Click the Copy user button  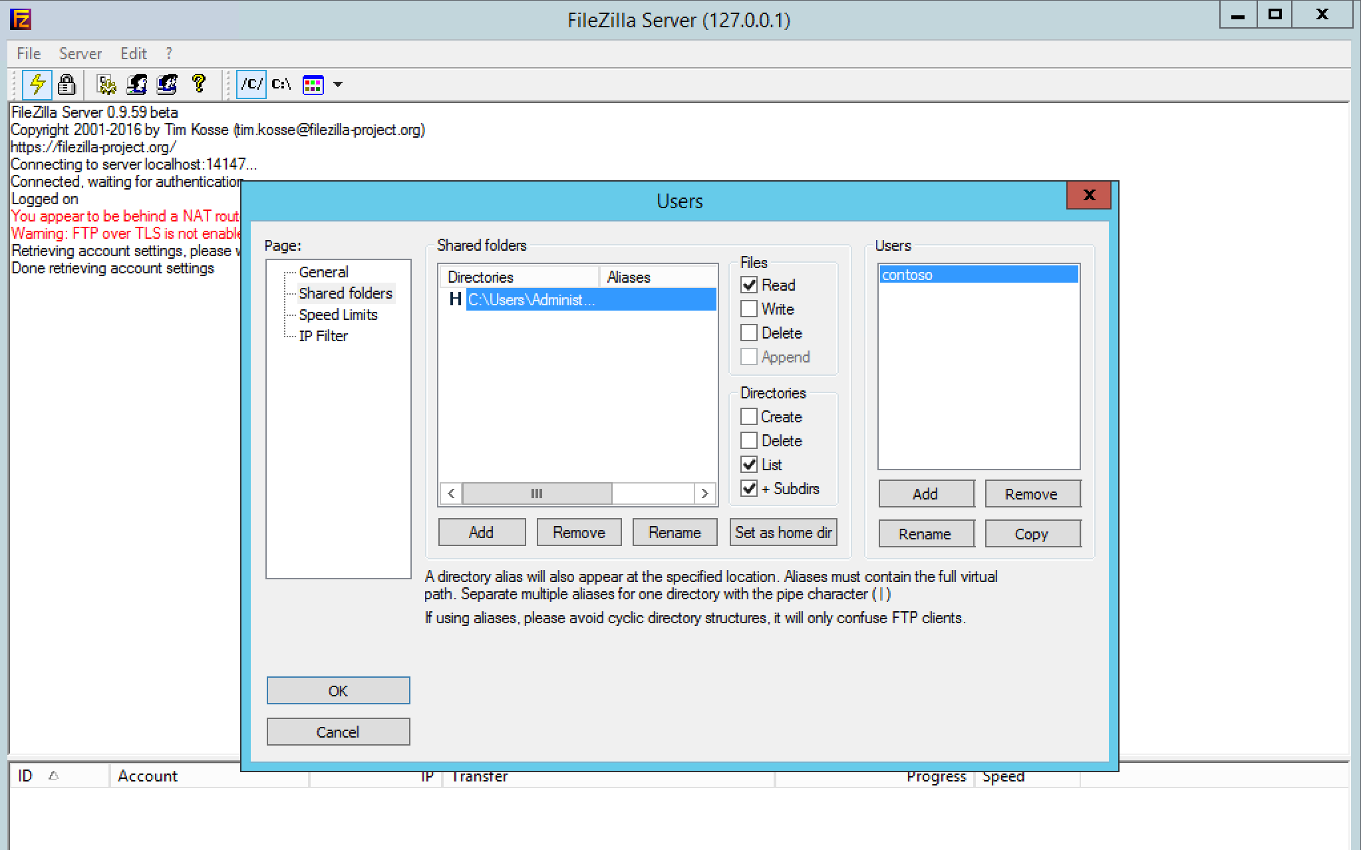click(1032, 533)
